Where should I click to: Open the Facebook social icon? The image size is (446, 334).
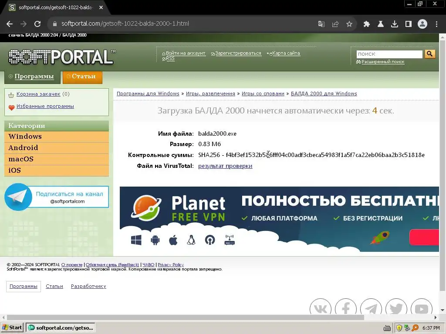pos(345,307)
